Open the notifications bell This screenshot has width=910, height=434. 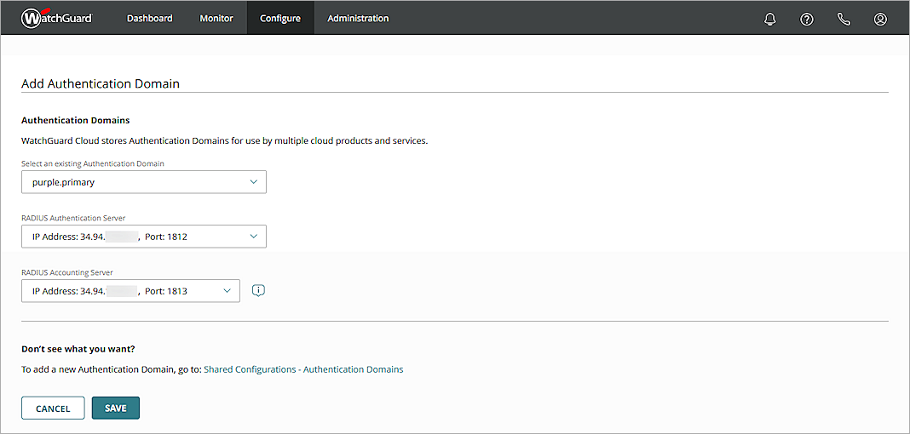(770, 19)
